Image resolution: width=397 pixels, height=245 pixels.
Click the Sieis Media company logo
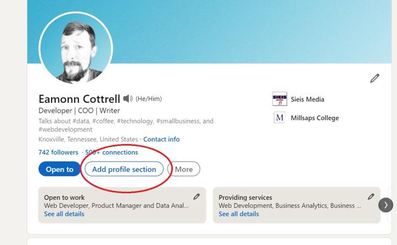pyautogui.click(x=279, y=99)
